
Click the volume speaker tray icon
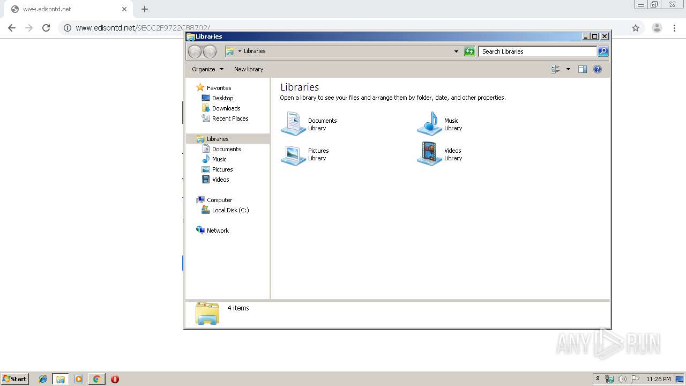click(x=622, y=379)
